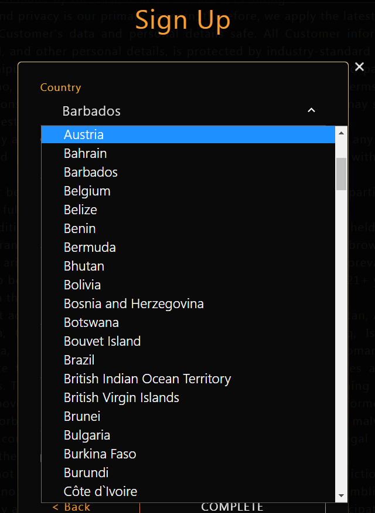The width and height of the screenshot is (375, 513).
Task: Select Austria from the country list
Action: (x=84, y=134)
